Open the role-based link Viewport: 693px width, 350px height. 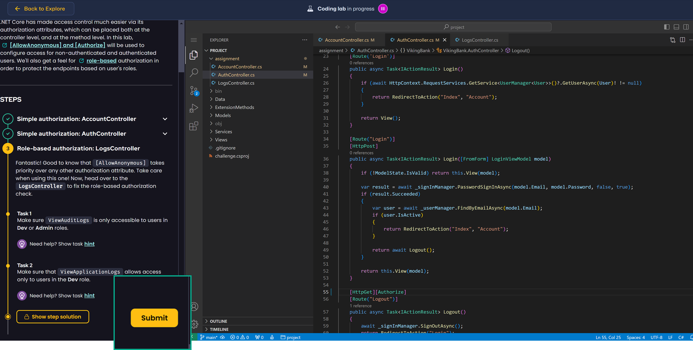tap(101, 61)
